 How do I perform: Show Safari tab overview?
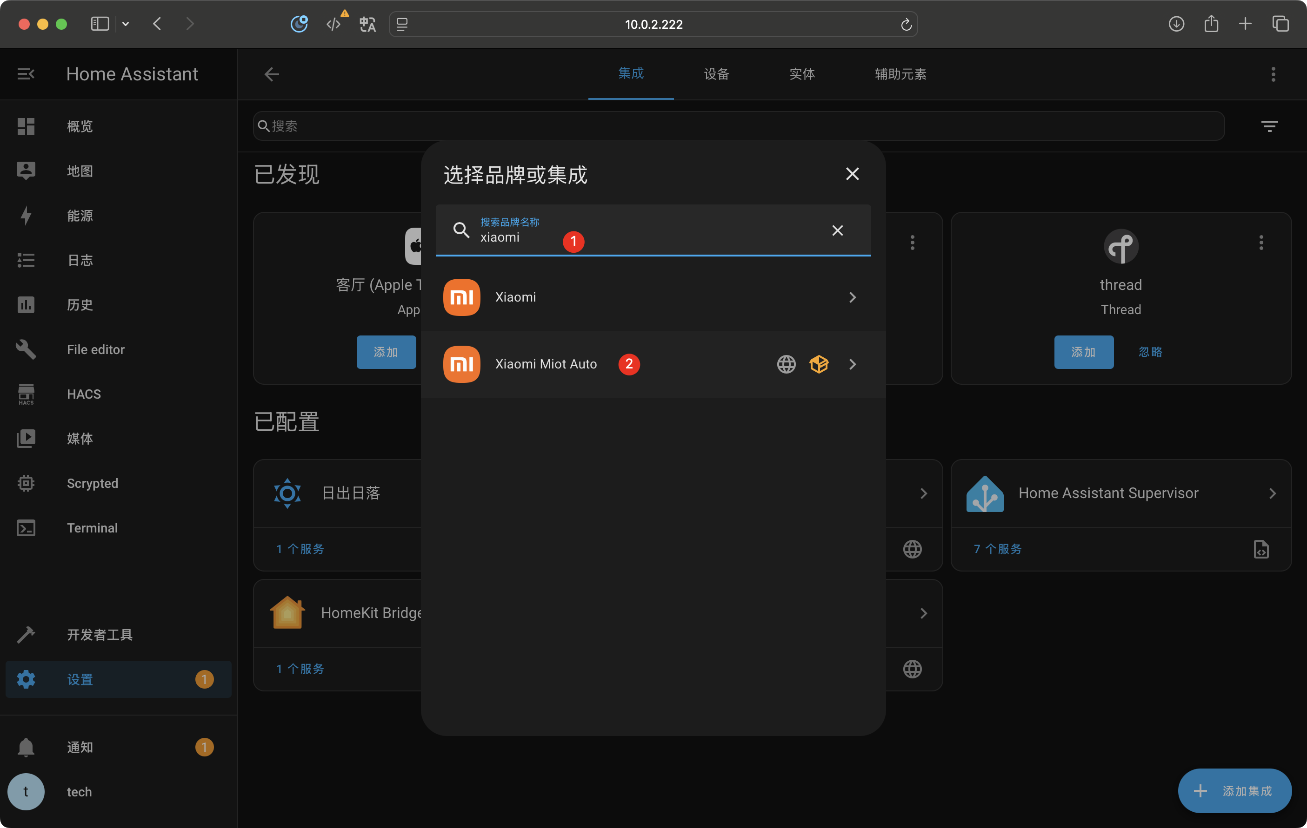[1280, 24]
